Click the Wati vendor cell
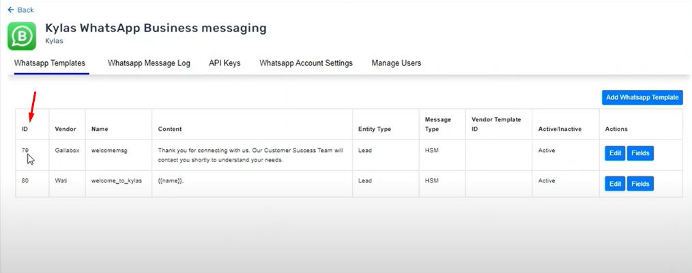Image resolution: width=692 pixels, height=273 pixels. (x=61, y=181)
